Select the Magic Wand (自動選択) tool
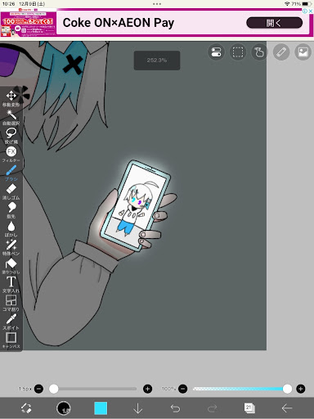Screen dimensions: 314x419 [x=11, y=118]
